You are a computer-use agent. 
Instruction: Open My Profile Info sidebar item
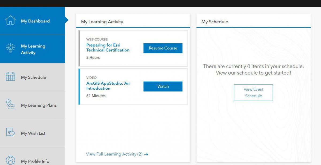pyautogui.click(x=32, y=156)
